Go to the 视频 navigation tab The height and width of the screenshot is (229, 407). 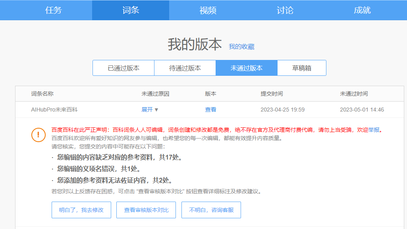pyautogui.click(x=208, y=10)
